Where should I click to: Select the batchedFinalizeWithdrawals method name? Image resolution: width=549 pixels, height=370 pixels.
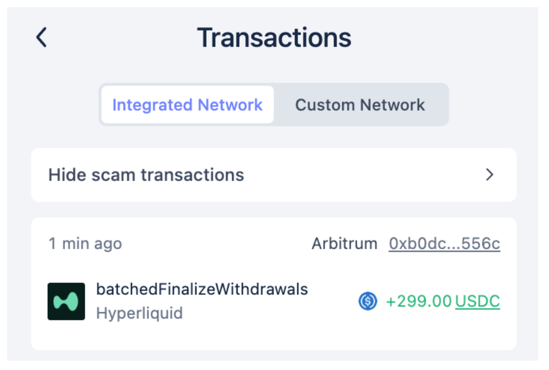tap(202, 289)
